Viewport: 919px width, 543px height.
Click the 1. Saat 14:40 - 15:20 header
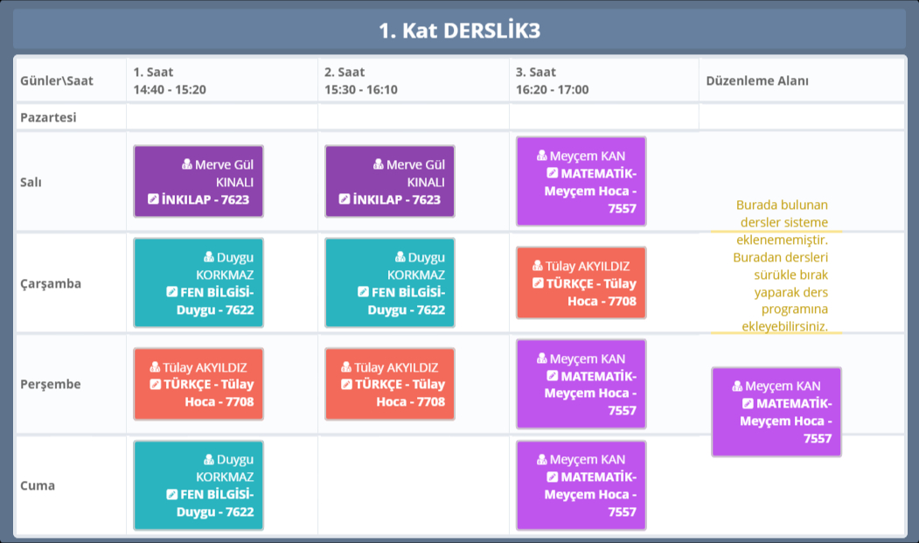point(170,80)
